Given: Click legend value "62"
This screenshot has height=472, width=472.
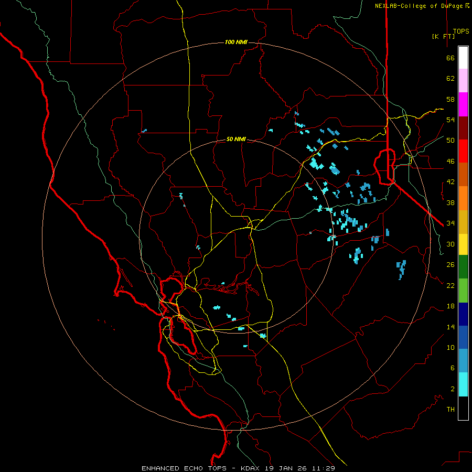Looking at the screenshot, I should pos(450,79).
